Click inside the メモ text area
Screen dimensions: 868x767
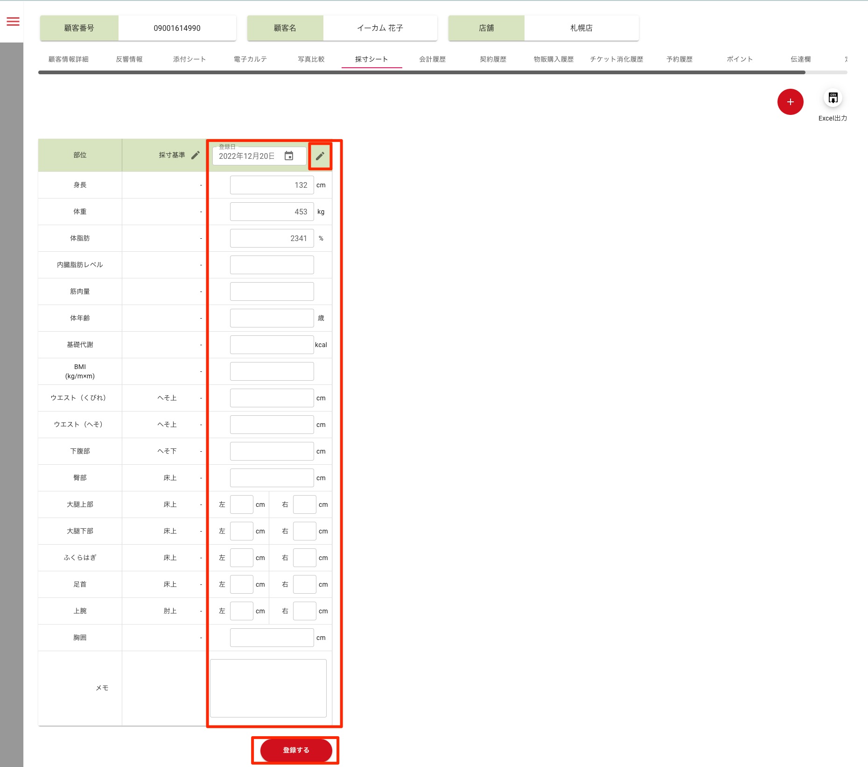268,688
